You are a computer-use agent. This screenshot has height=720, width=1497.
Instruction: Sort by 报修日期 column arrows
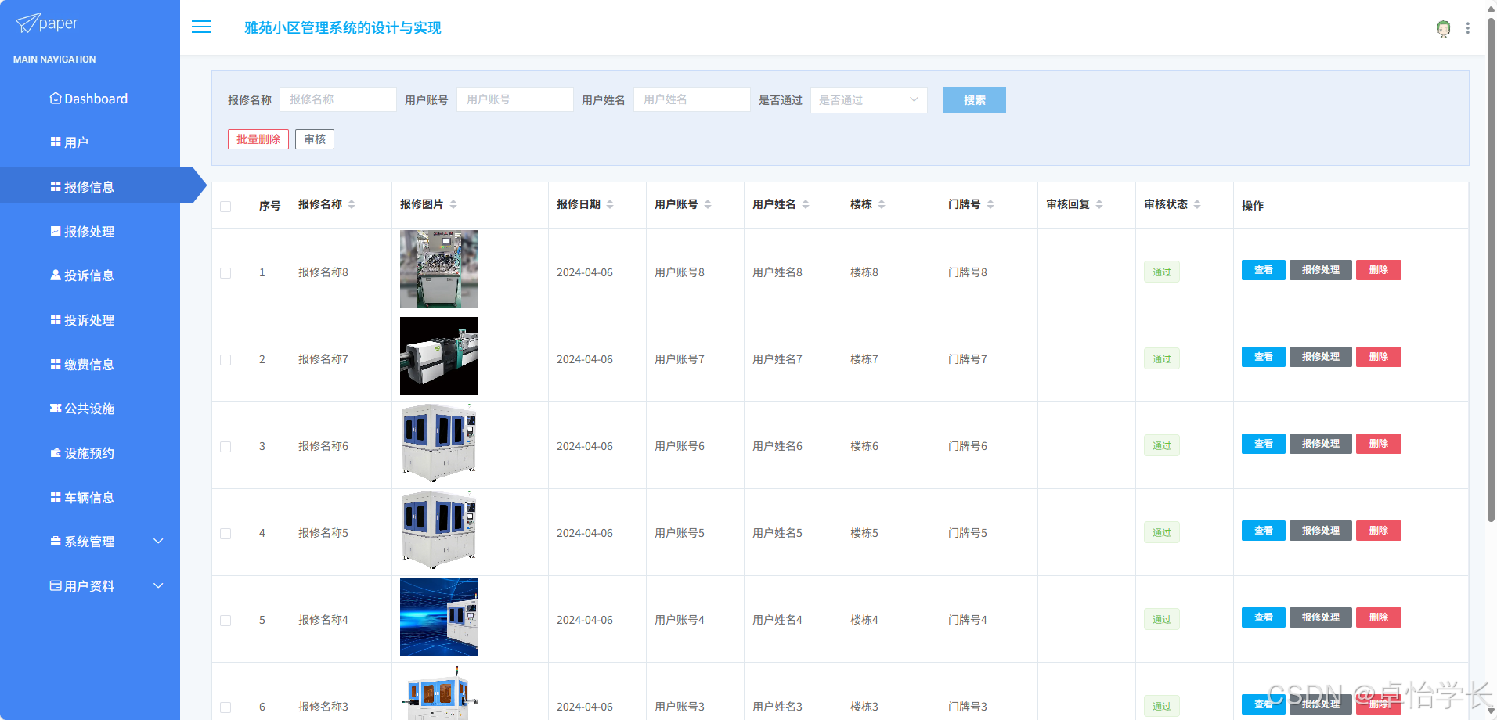610,204
